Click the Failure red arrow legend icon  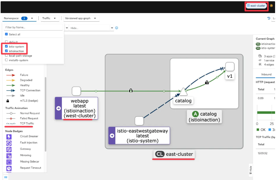click(10, 75)
